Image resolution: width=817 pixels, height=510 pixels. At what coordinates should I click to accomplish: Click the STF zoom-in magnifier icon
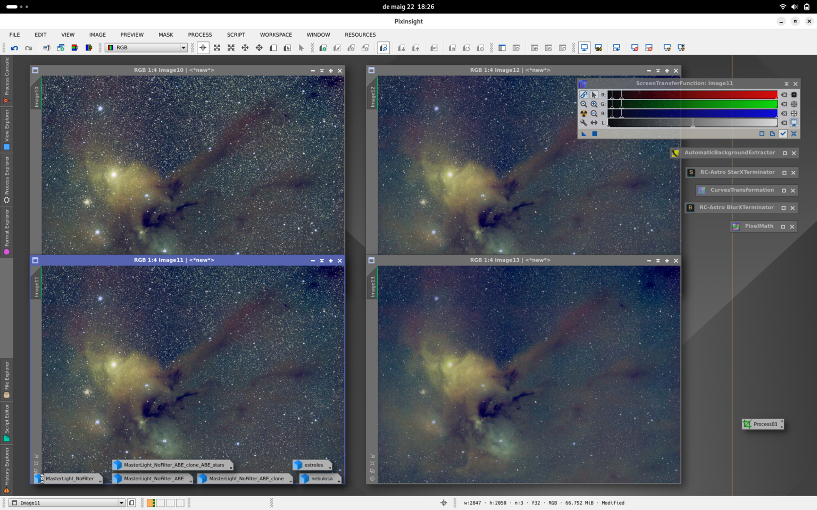(594, 104)
